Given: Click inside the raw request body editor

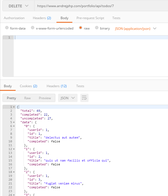Looking at the screenshot, I should click(91, 56).
